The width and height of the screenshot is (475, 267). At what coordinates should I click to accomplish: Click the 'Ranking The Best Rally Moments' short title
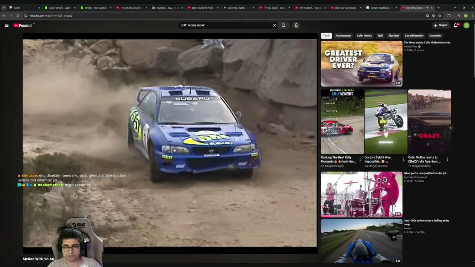point(338,159)
